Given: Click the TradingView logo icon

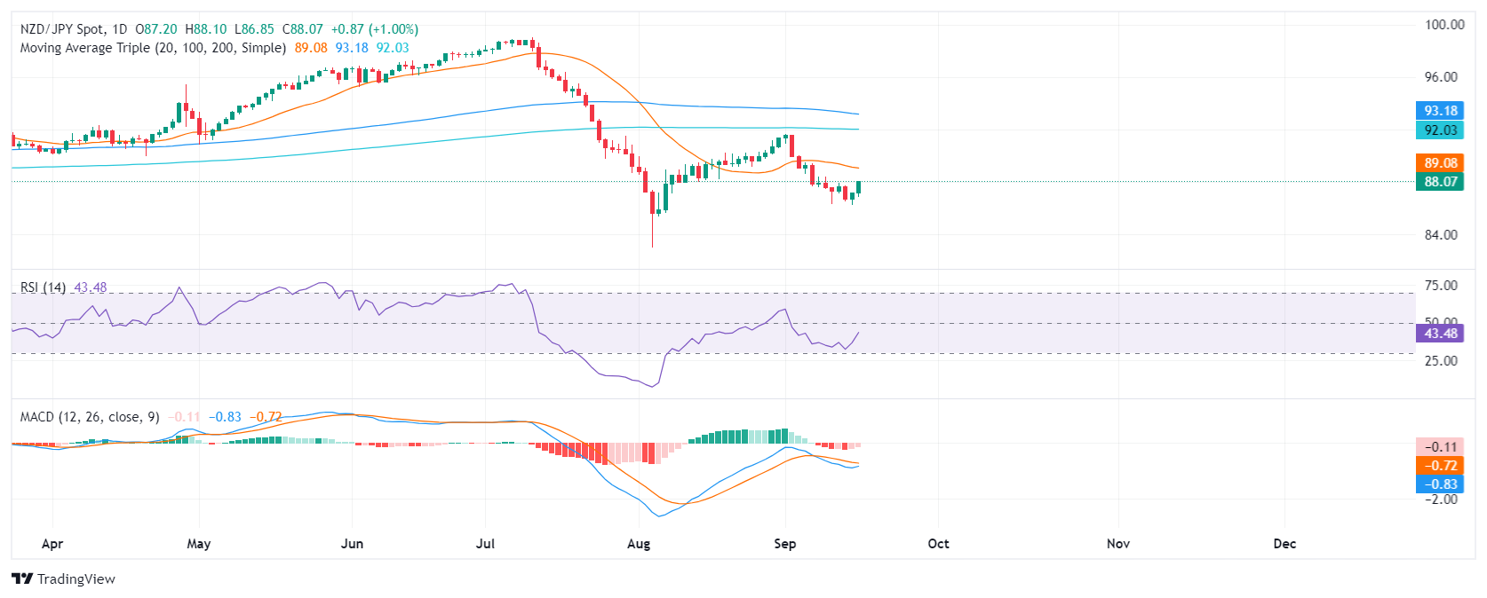Looking at the screenshot, I should 22,578.
